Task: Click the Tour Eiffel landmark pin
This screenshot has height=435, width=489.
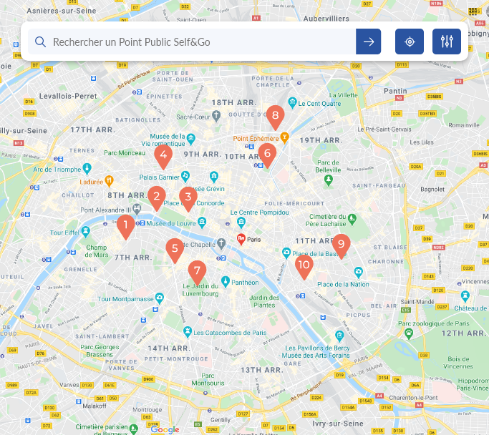Action: [x=85, y=232]
